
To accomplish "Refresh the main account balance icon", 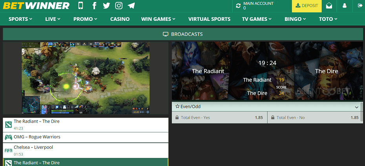I will coord(238,6).
